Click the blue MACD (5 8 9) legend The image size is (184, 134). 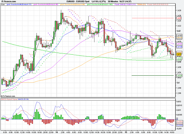coord(23,99)
